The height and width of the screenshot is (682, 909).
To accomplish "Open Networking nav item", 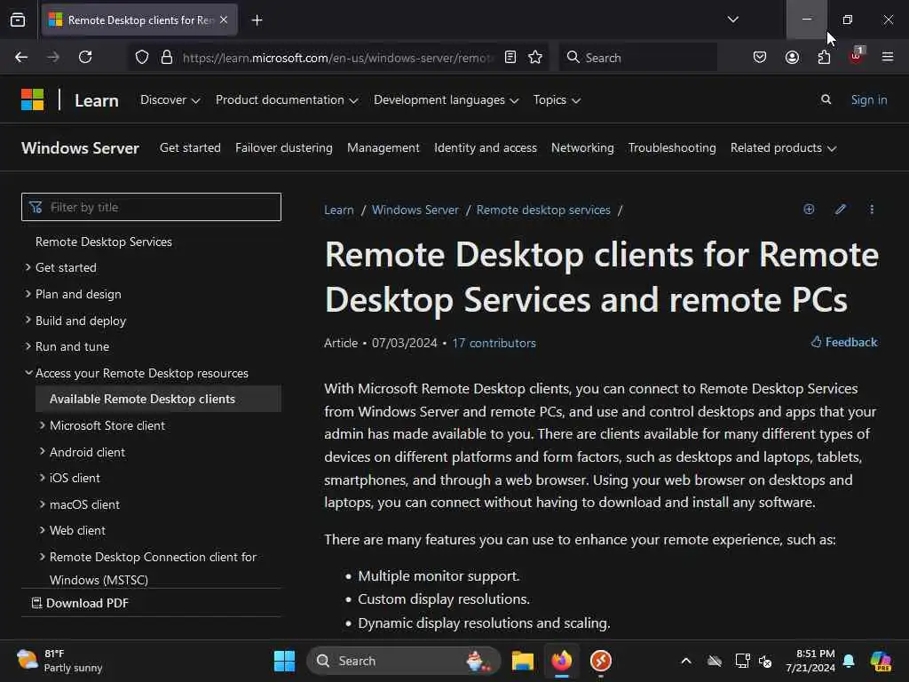I will click(x=582, y=148).
